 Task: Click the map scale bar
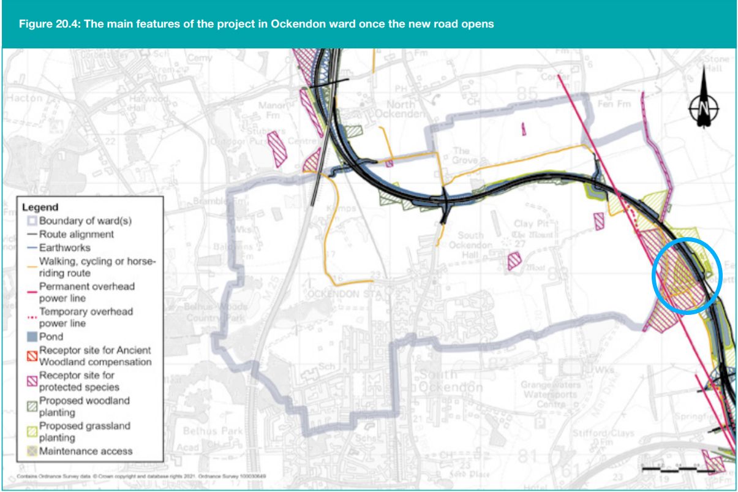point(679,469)
